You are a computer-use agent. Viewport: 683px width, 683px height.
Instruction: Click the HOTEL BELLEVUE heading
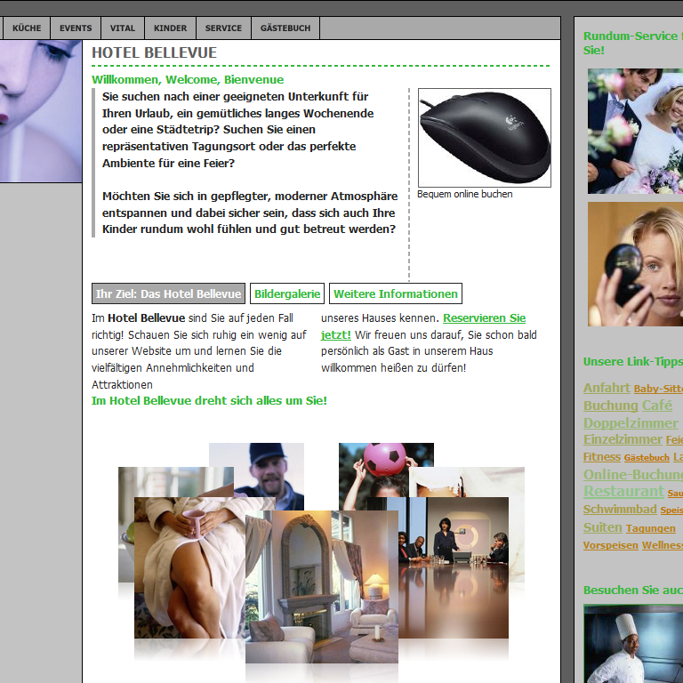point(154,52)
